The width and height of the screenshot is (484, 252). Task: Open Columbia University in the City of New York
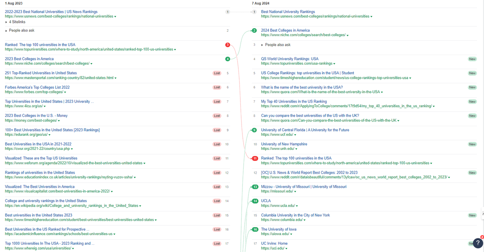296,215
